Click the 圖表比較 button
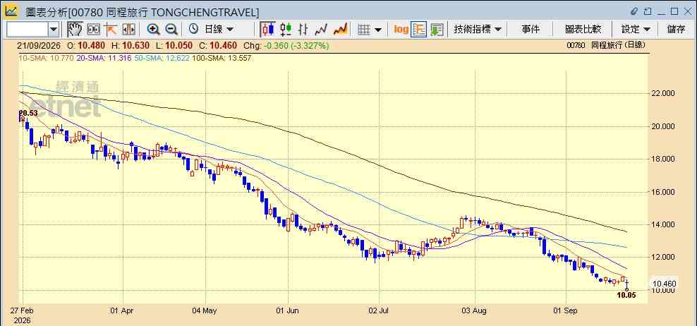697x326 pixels. 583,30
